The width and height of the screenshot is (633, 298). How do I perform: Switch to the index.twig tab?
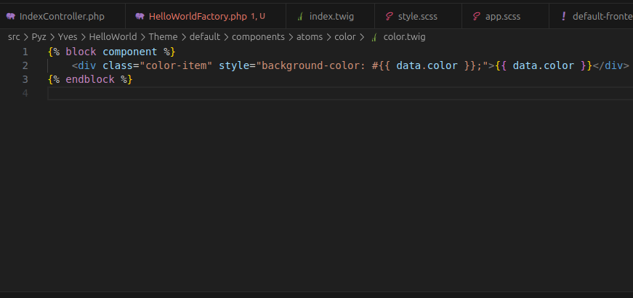(x=330, y=17)
